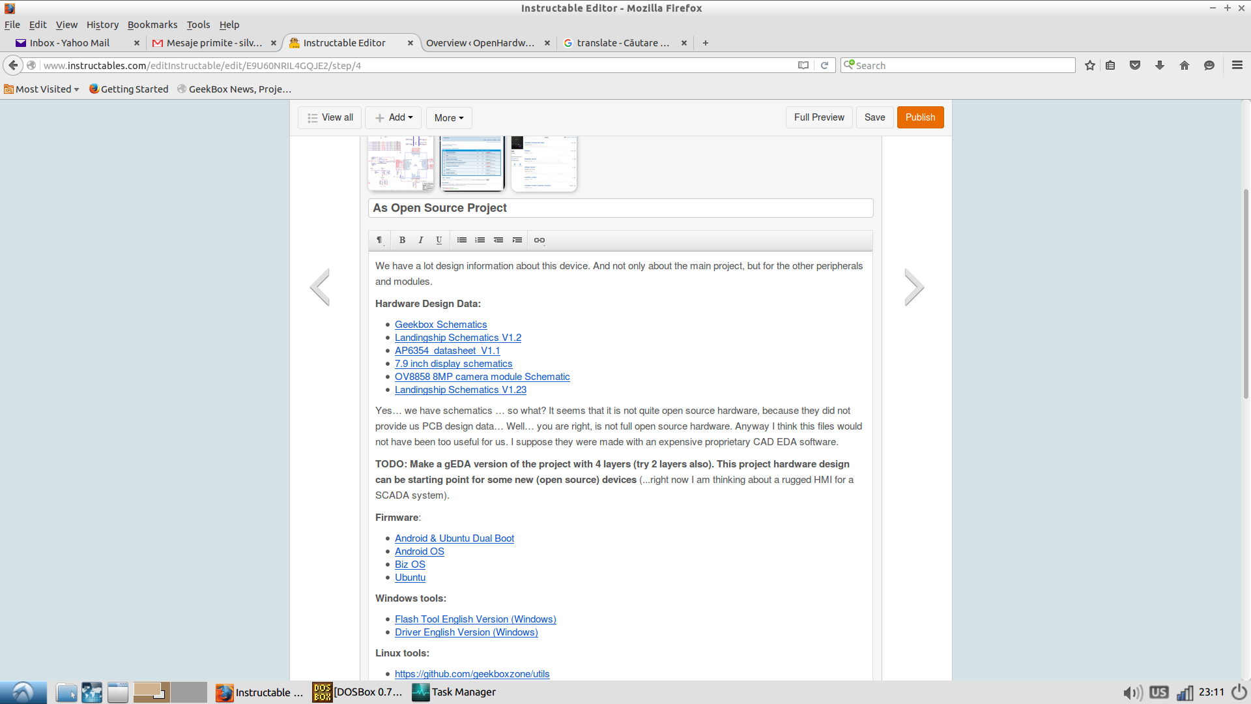Click the Publish button
This screenshot has height=704, width=1251.
tap(920, 117)
